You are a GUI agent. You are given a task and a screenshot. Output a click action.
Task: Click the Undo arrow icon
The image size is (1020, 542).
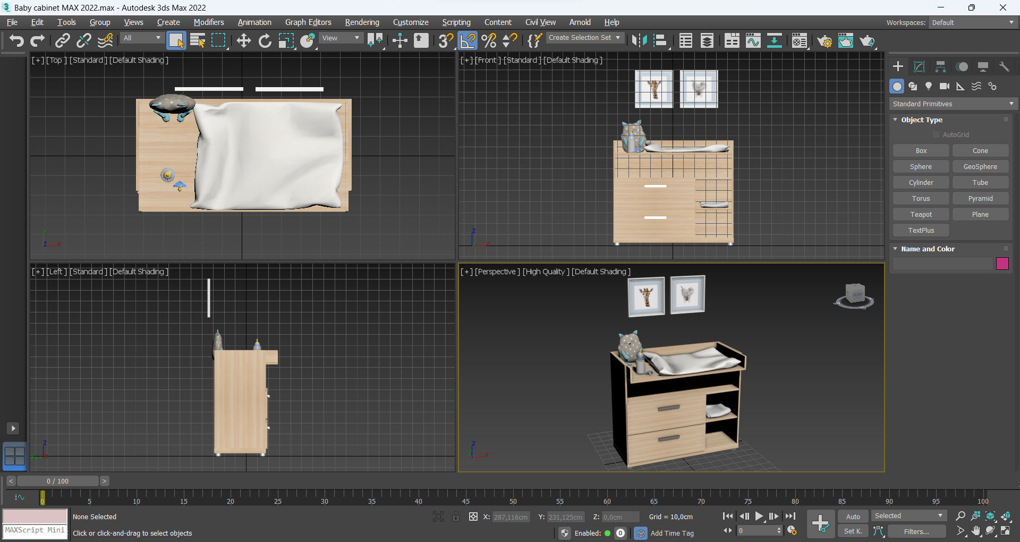tap(16, 40)
